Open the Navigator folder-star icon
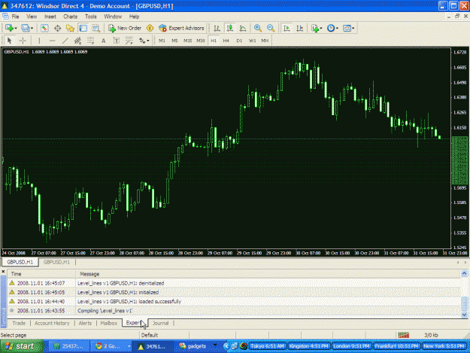 point(70,28)
